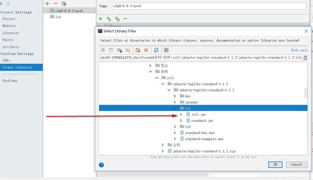
Task: Refresh the file tree with the sync icon
Action: click(156, 50)
